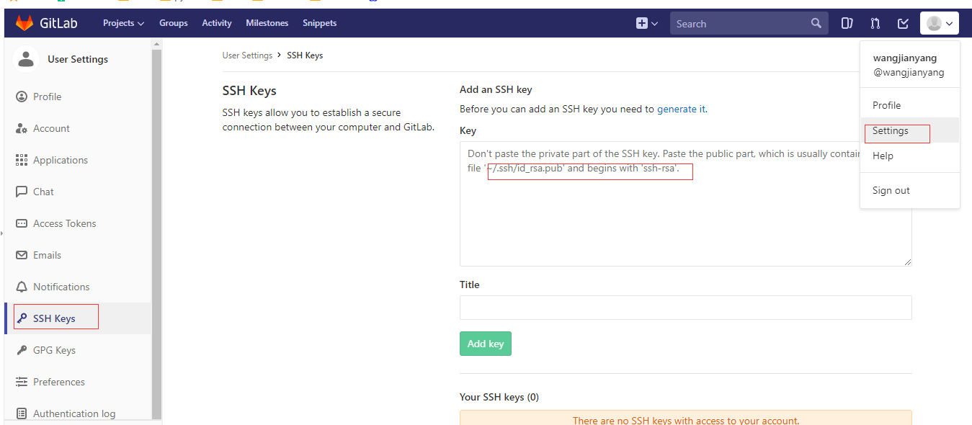Viewport: 972px width, 425px height.
Task: Click the green Add key button
Action: tap(485, 344)
